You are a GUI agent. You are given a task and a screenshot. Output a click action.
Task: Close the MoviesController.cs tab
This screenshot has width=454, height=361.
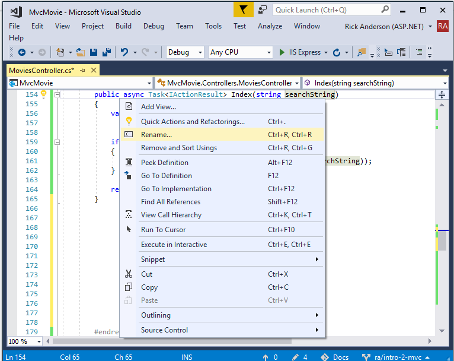[94, 70]
